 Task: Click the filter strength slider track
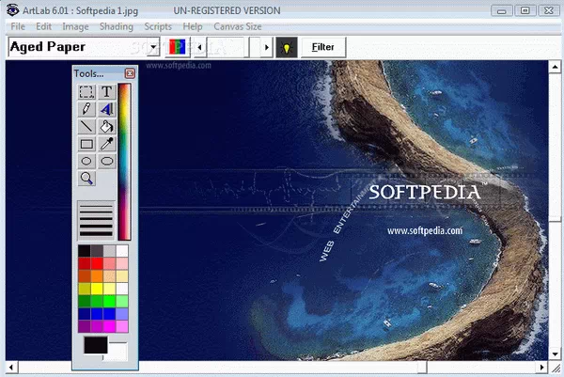point(233,47)
